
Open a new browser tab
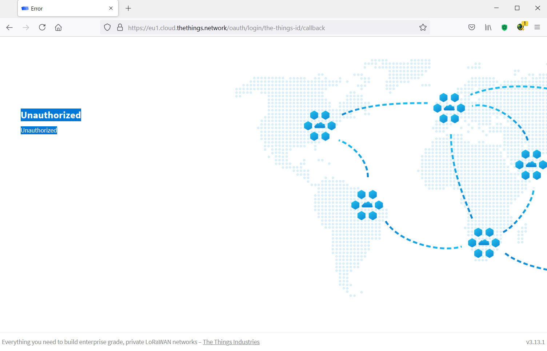coord(128,8)
